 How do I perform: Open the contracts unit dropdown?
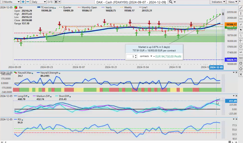click(151, 56)
